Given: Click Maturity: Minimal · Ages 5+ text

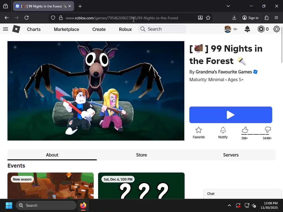Looking at the screenshot, I should [216, 80].
